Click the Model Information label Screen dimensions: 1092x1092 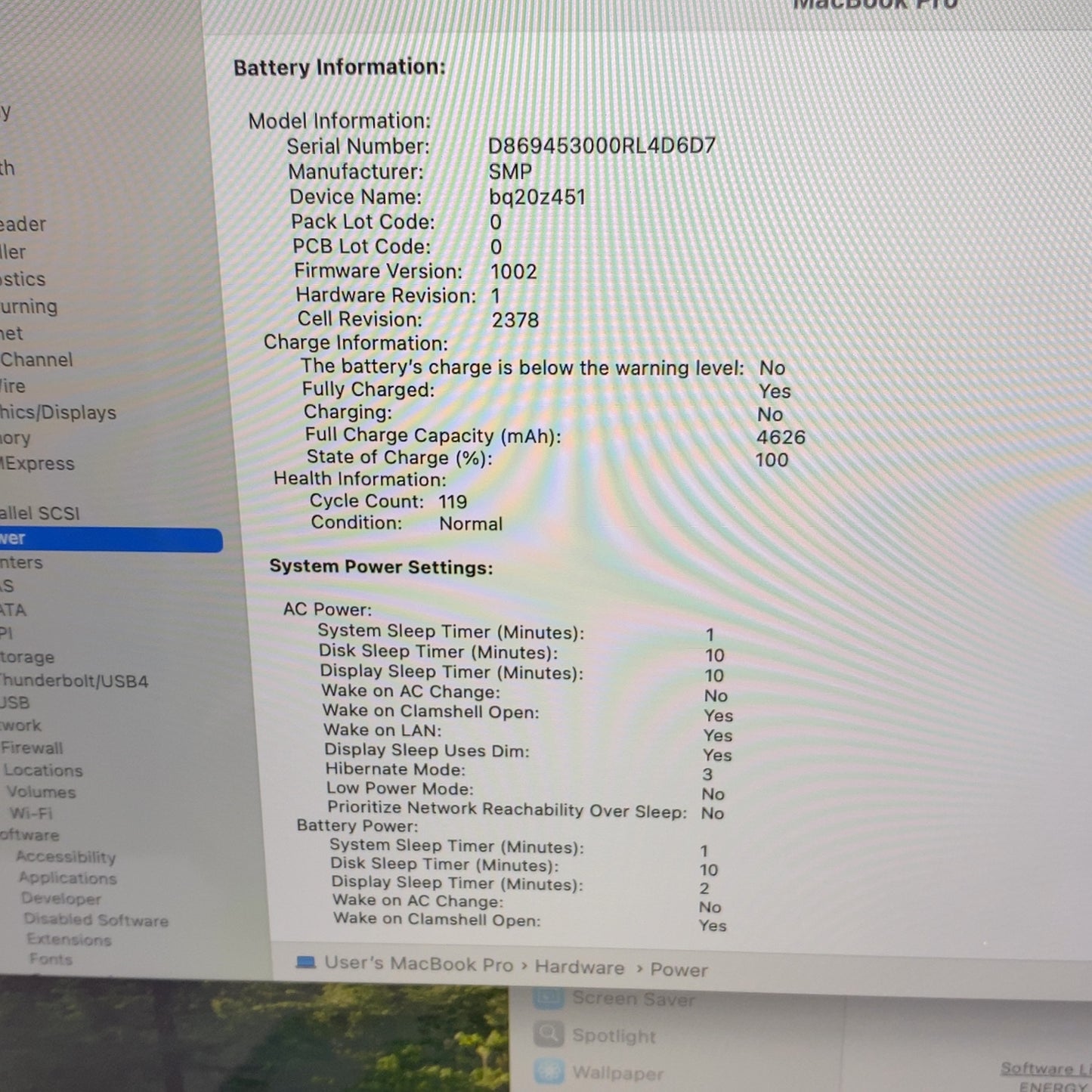click(x=339, y=121)
